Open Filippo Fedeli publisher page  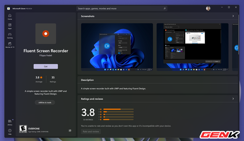coord(46,55)
